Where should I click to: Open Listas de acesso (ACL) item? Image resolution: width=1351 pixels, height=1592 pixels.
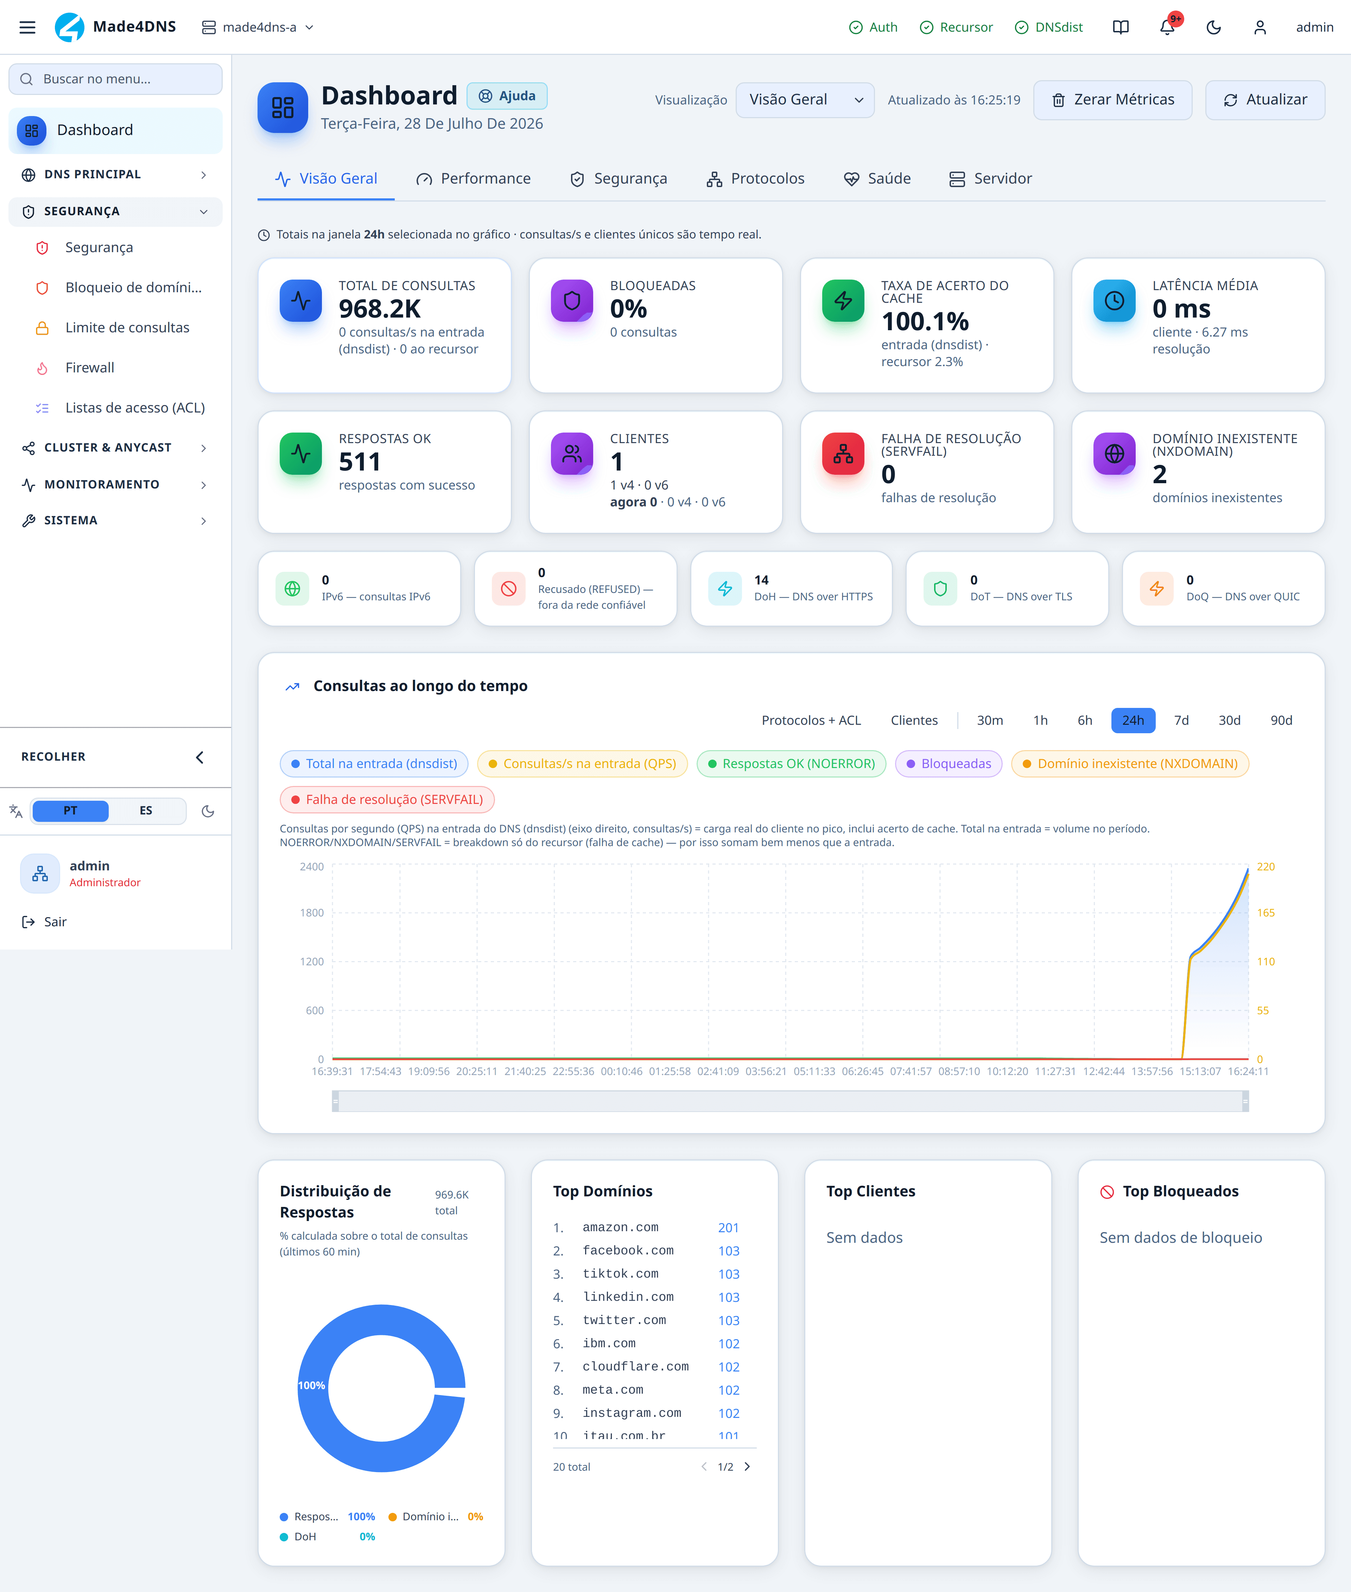click(116, 408)
